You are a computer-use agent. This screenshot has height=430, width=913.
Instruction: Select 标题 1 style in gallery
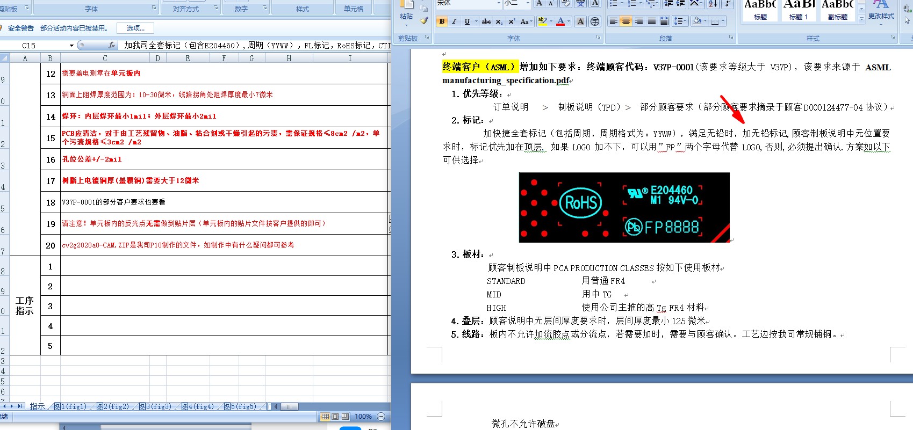[x=799, y=11]
